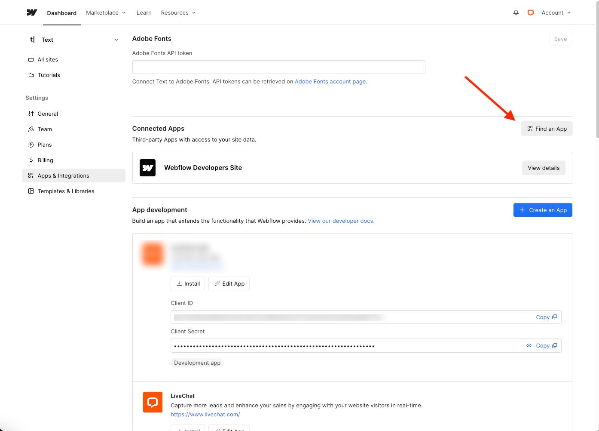The image size is (599, 431).
Task: Open the Adobe Fonts account page link
Action: pyautogui.click(x=331, y=81)
